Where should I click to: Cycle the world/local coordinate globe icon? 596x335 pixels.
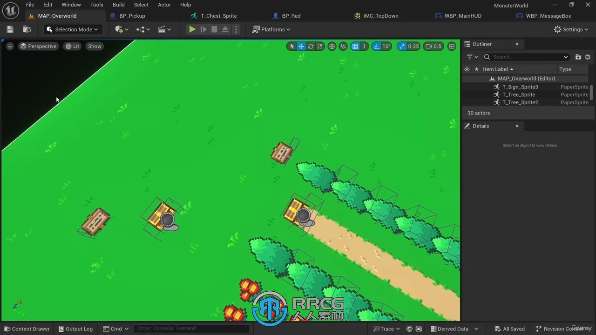pos(332,46)
